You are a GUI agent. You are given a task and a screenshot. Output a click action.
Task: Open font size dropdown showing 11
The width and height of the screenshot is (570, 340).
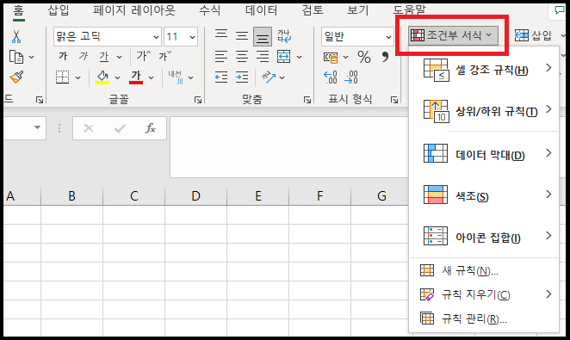192,37
